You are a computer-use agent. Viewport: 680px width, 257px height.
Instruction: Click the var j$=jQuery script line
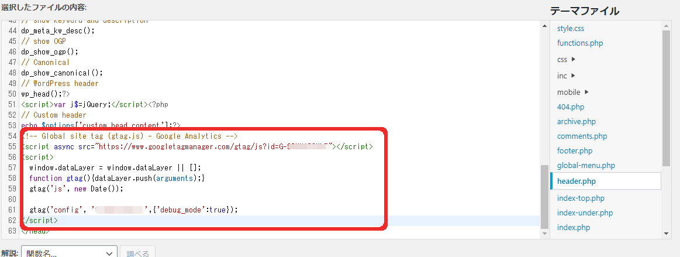[x=95, y=104]
